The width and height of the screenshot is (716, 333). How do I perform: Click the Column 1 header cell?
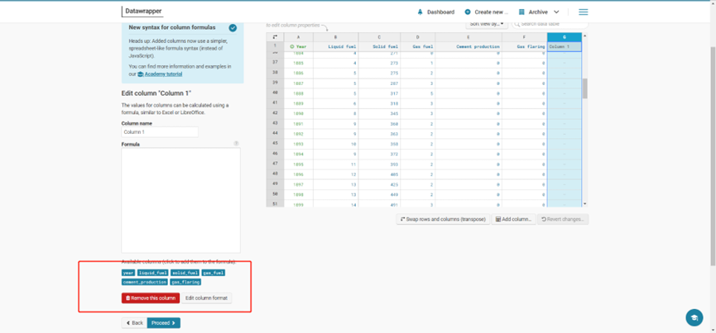564,46
